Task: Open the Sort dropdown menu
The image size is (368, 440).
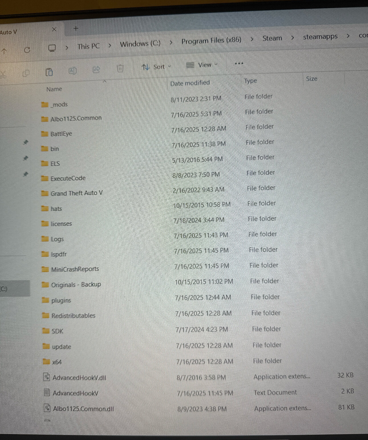Action: pos(157,67)
